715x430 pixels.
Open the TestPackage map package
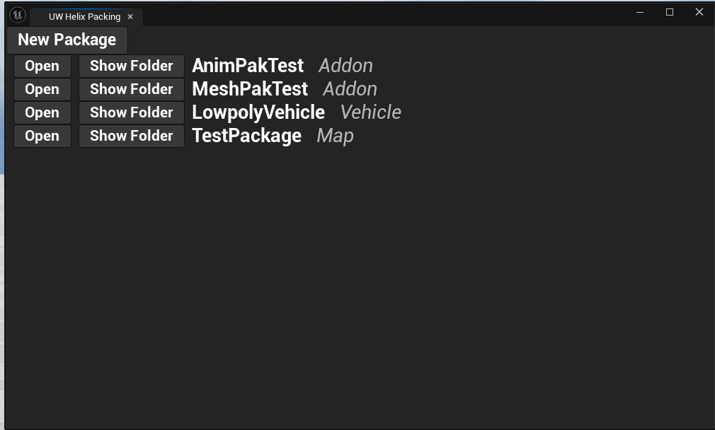[x=42, y=136]
